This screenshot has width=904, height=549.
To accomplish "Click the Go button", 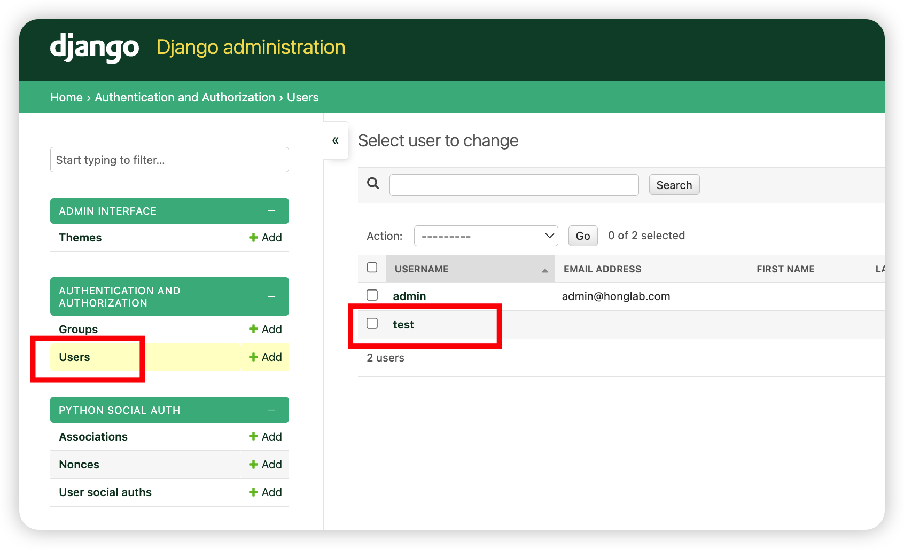I will point(583,236).
